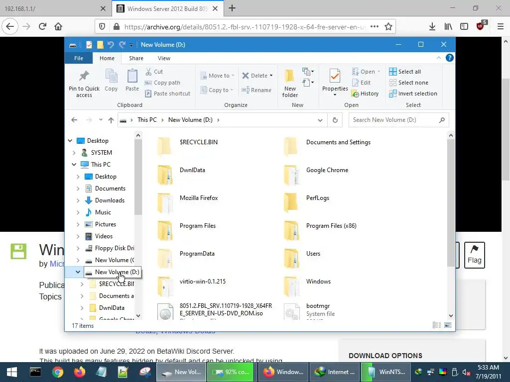Click Explorer refresh button beside address bar
The height and width of the screenshot is (382, 510).
point(335,120)
